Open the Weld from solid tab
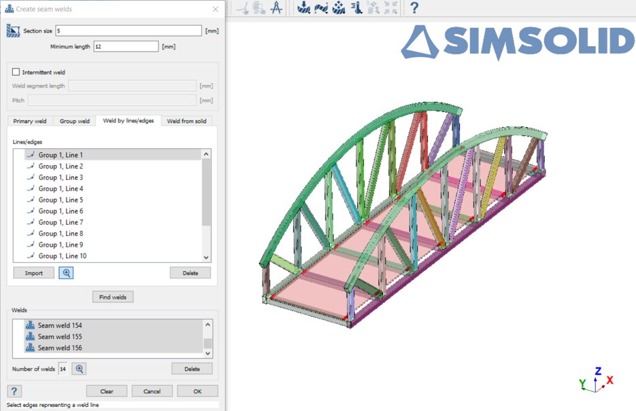Image resolution: width=636 pixels, height=411 pixels. coord(186,122)
